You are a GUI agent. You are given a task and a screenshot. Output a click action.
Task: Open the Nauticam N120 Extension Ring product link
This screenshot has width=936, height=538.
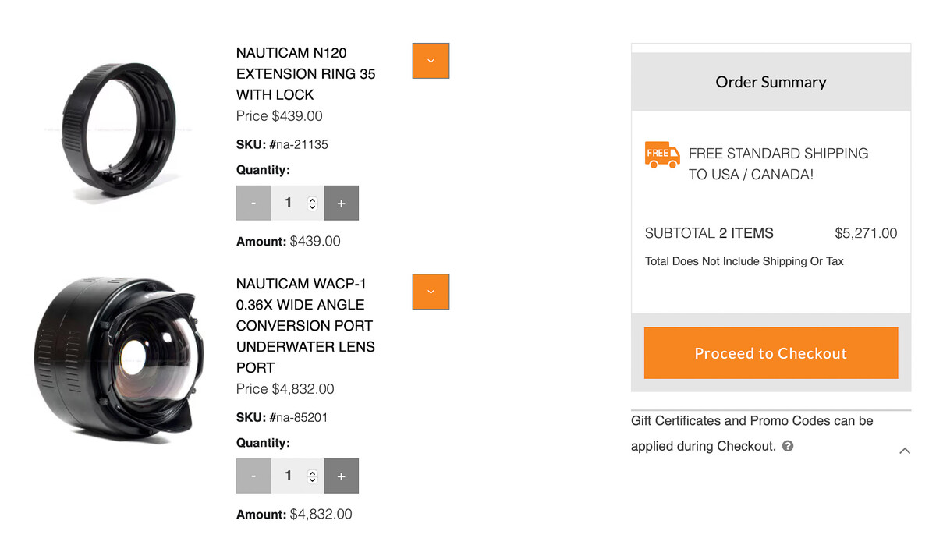pos(306,74)
